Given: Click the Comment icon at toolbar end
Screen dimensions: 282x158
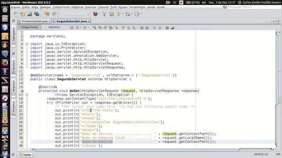Looking at the screenshot, I should [x=172, y=28].
